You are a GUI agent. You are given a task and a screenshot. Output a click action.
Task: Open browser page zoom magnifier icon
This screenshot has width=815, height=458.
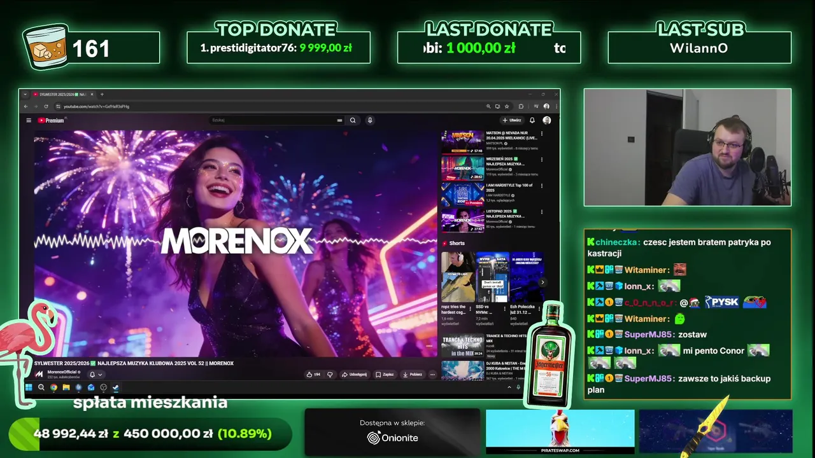tap(488, 106)
